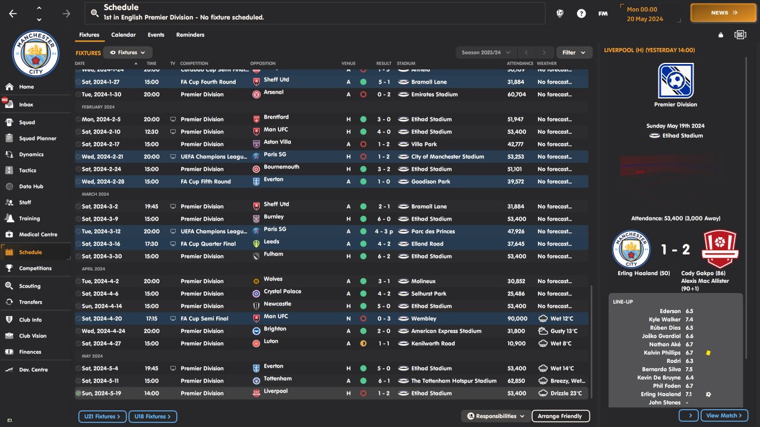Click the Arrange Friendly button

click(560, 416)
